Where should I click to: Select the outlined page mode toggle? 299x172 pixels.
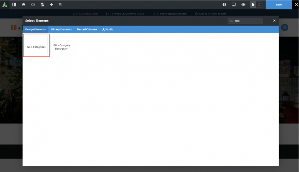coord(259,5)
